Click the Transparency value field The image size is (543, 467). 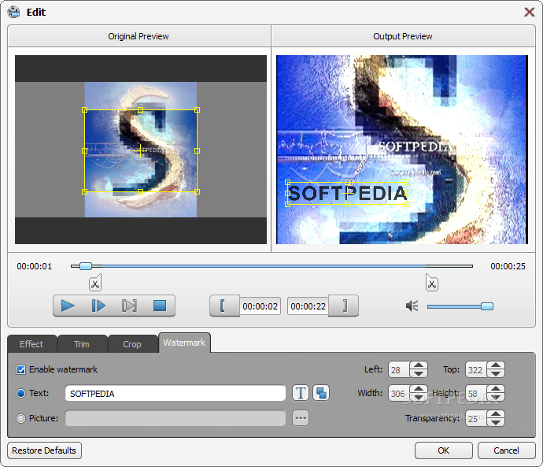pos(476,418)
